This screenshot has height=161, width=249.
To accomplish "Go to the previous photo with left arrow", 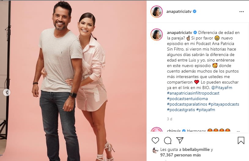I will (x=7, y=92).
